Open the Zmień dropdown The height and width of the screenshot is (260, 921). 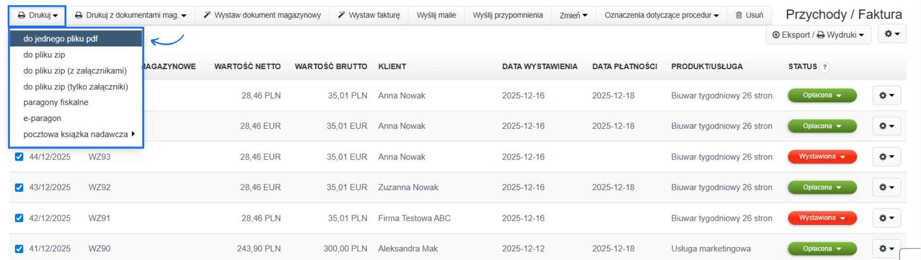coord(573,15)
